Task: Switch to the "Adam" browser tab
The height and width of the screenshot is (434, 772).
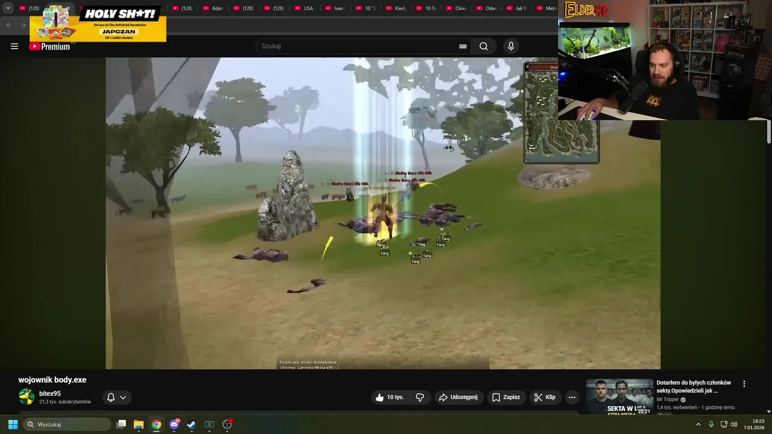Action: tap(213, 8)
